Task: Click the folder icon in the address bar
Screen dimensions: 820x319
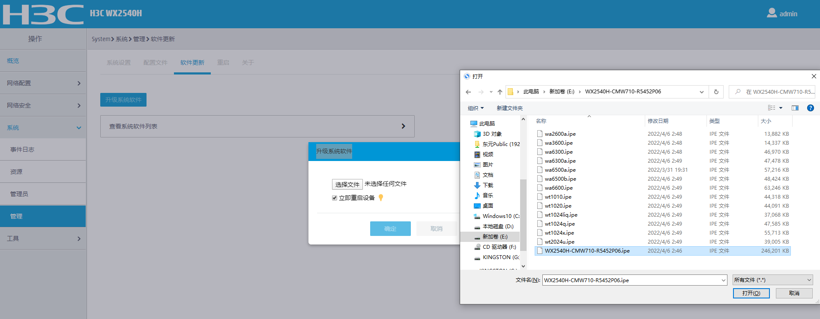Action: pos(510,92)
